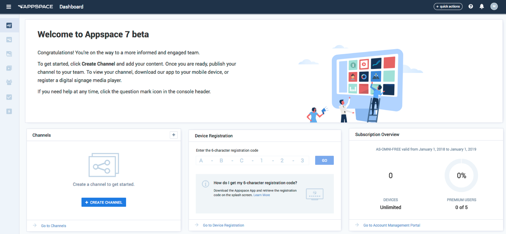Screen dimensions: 506x234
Task: Click the DEVICES label
Action: 391,200
